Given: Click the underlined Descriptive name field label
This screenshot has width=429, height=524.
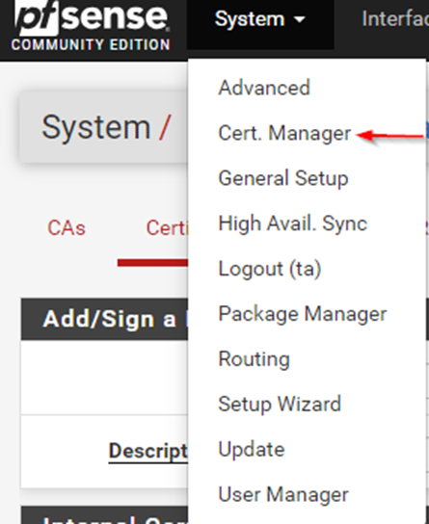Looking at the screenshot, I should coord(148,451).
